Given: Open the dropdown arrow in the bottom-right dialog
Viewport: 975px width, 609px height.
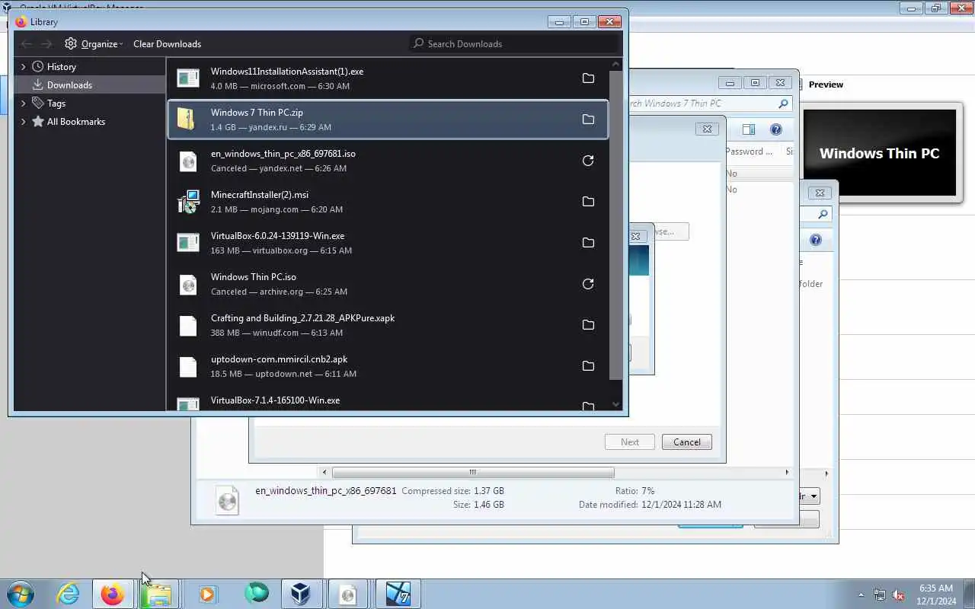Looking at the screenshot, I should (x=813, y=496).
